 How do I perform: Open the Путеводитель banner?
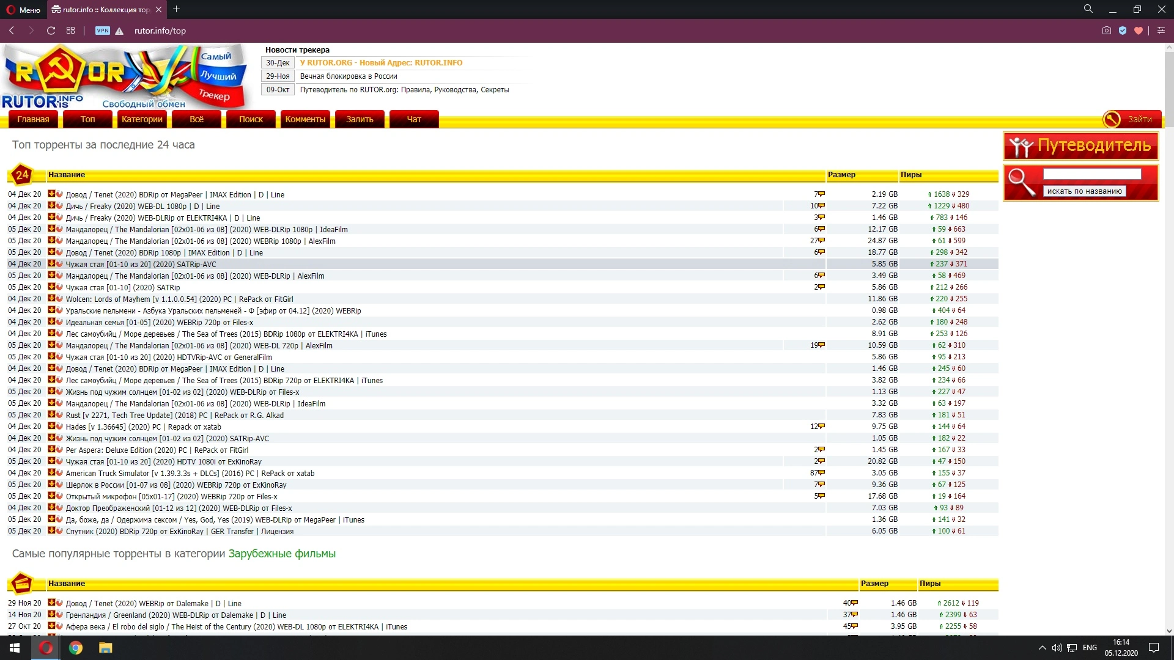click(x=1080, y=146)
